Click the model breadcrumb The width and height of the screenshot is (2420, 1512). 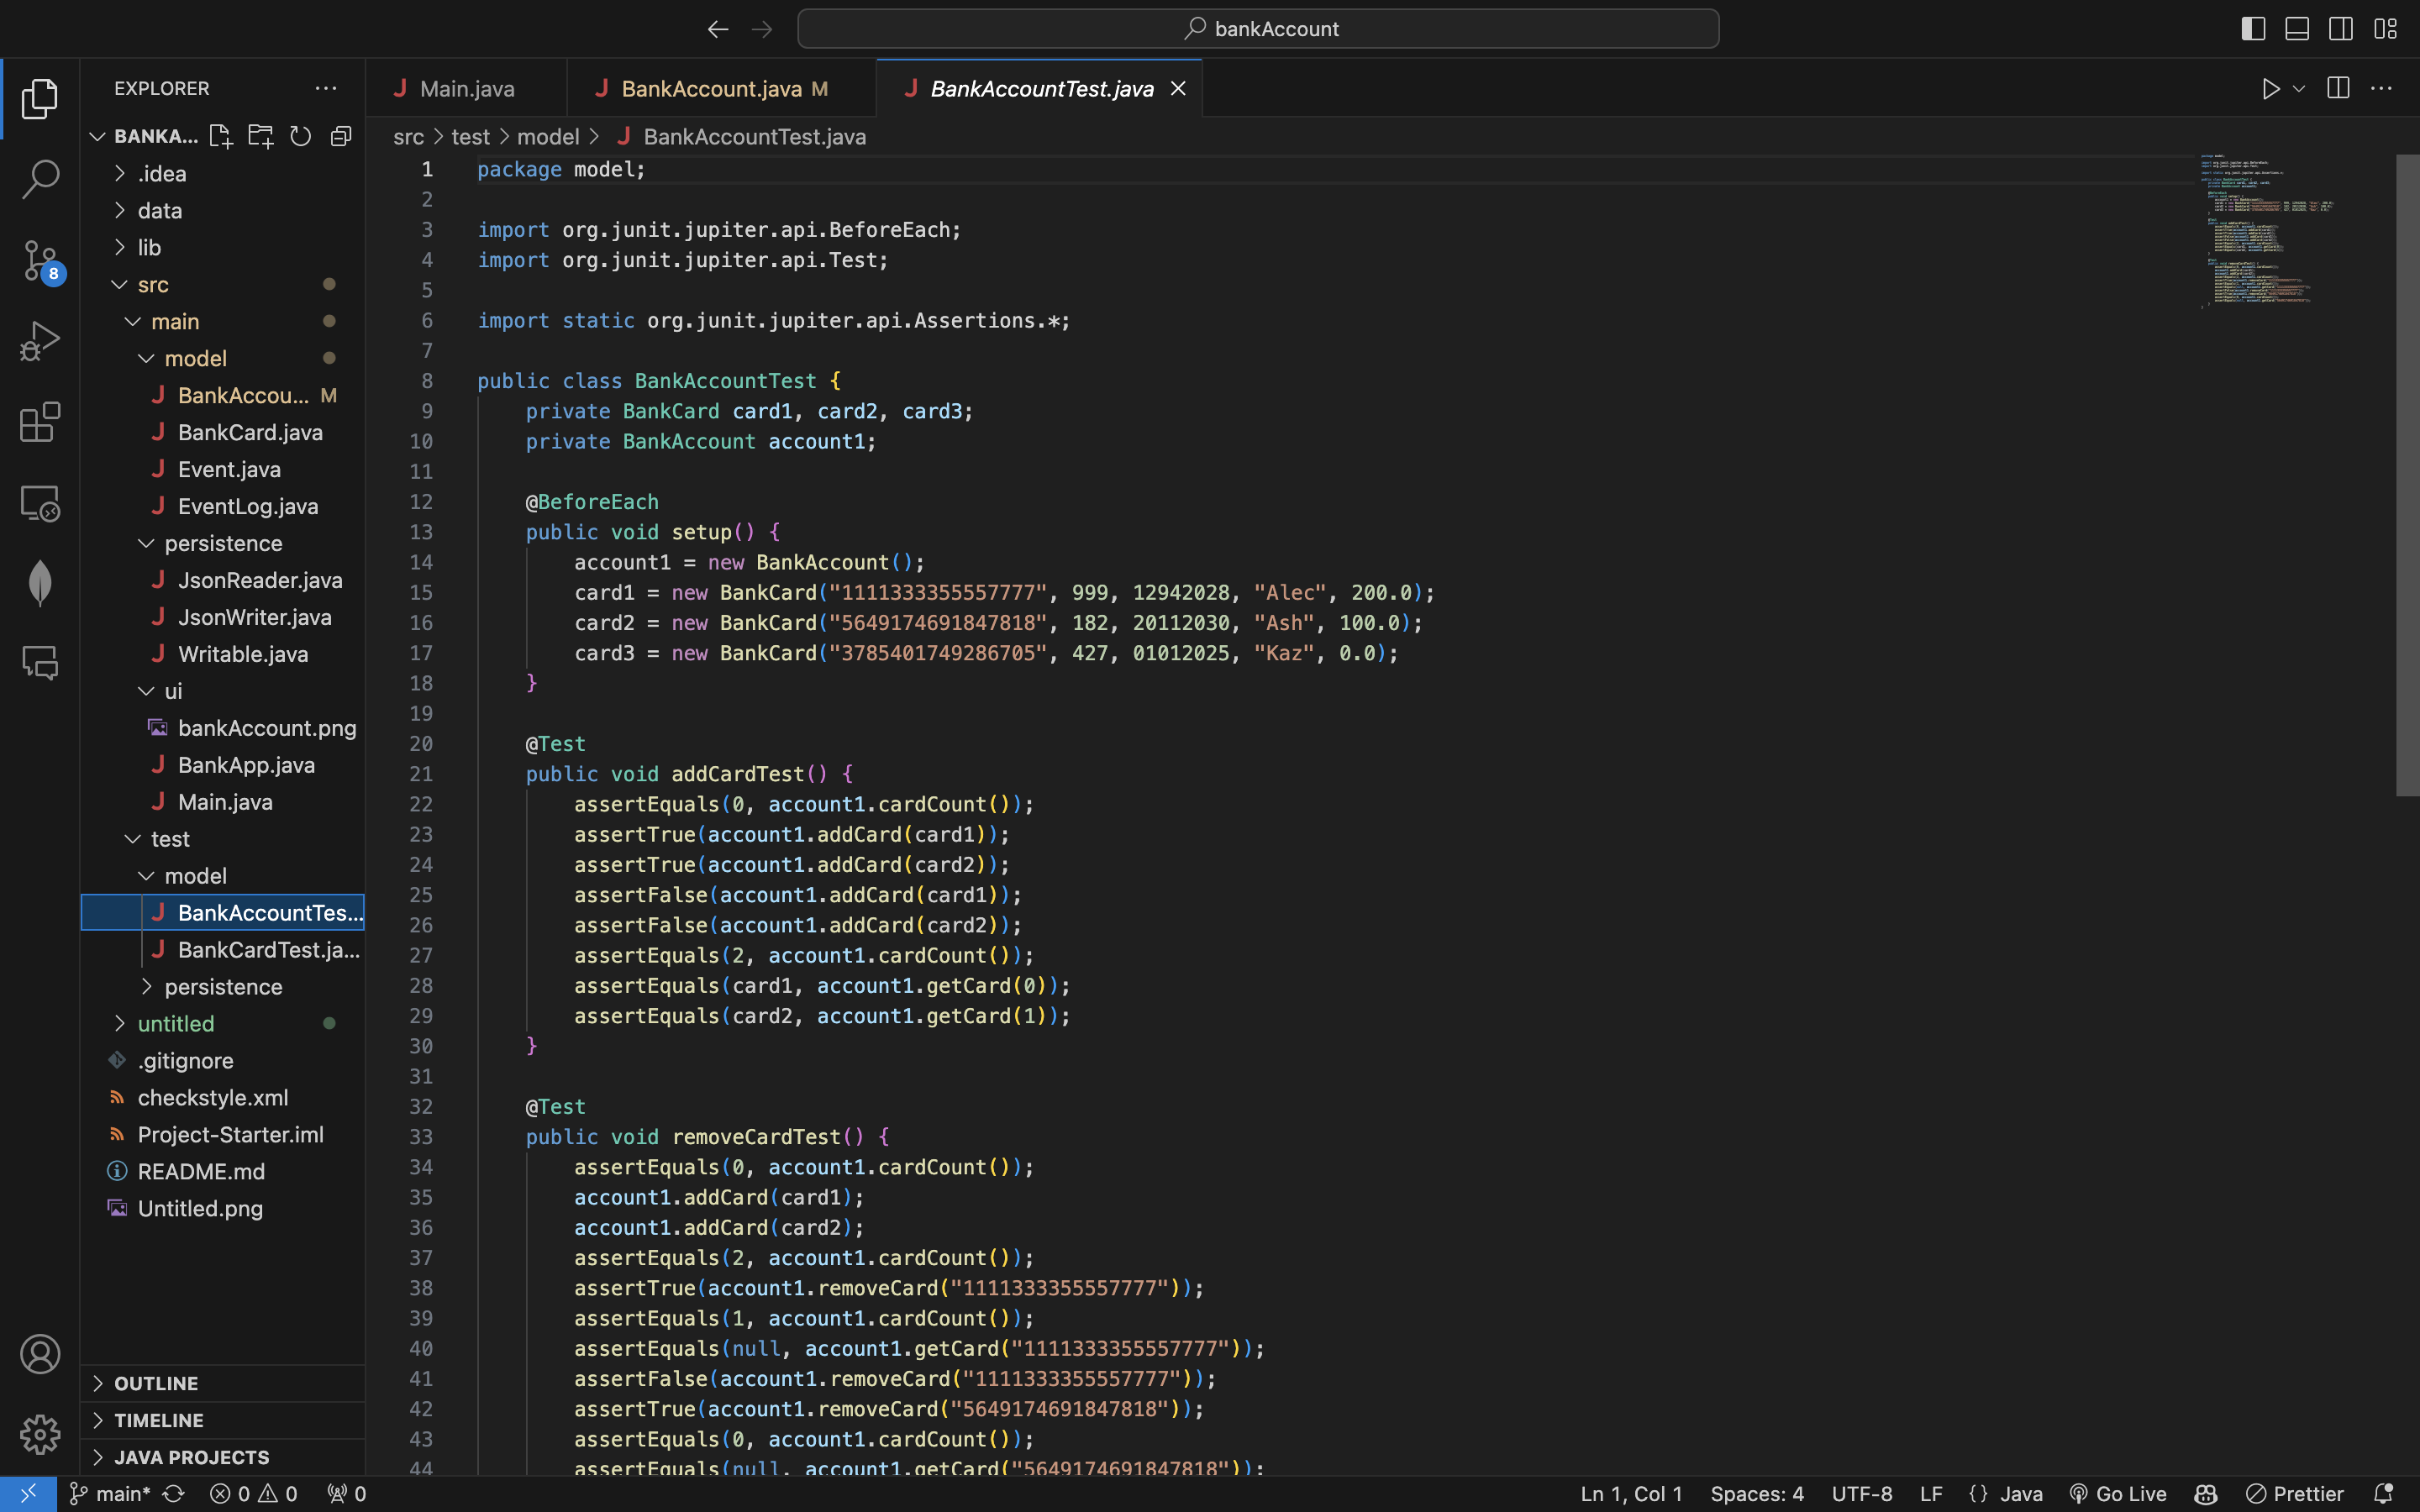(x=548, y=137)
